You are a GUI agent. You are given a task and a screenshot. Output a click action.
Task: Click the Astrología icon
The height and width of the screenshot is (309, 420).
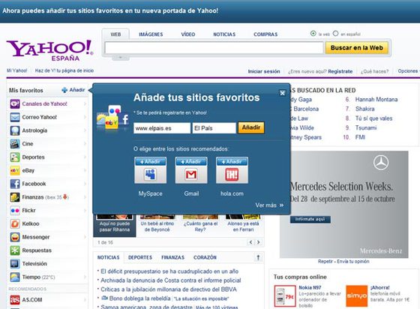pos(15,130)
